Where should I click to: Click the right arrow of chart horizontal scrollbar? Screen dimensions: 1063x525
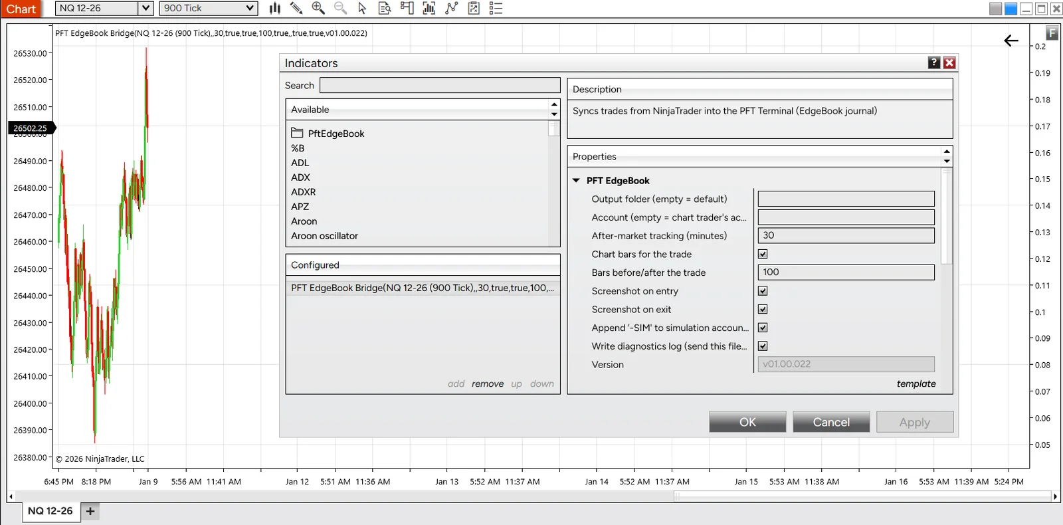point(1055,496)
